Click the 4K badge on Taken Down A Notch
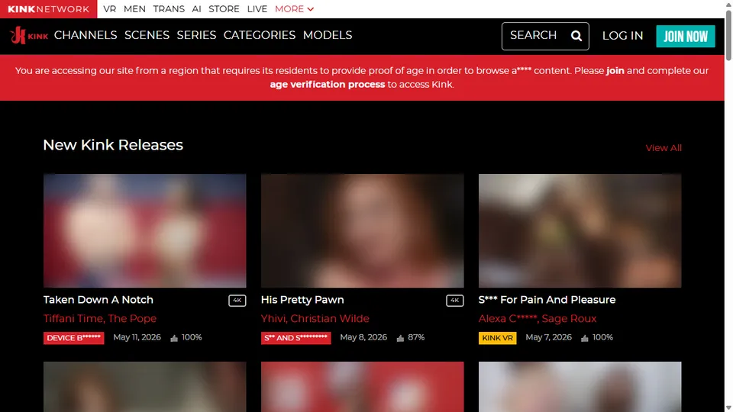Viewport: 733px width, 412px height. tap(237, 301)
